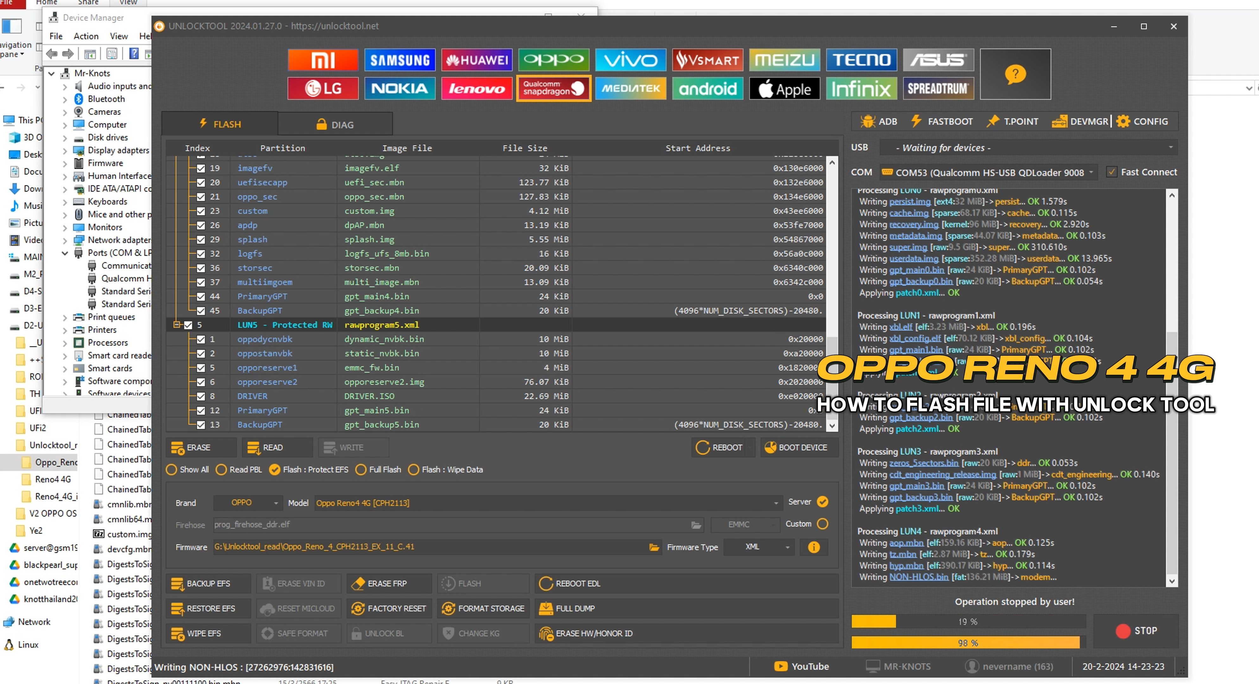Switch to the FLASH tab
The image size is (1259, 684).
220,124
